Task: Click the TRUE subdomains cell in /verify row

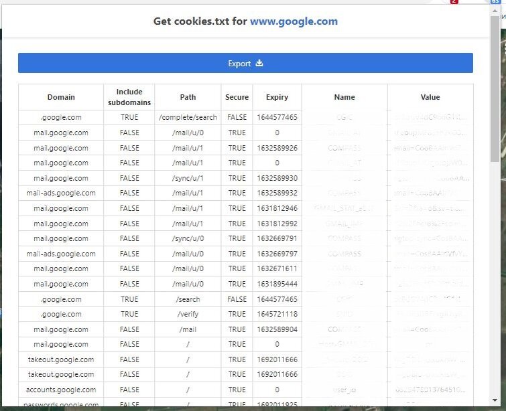Action: (x=129, y=314)
